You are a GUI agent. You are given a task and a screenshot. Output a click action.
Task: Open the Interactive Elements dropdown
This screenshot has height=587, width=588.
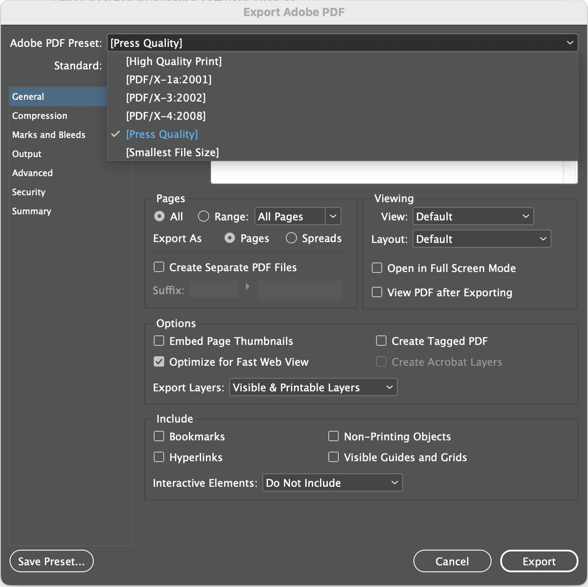pyautogui.click(x=332, y=482)
